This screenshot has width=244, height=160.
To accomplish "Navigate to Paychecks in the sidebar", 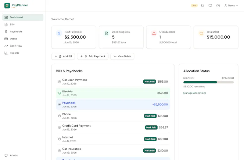I will (x=23, y=32).
